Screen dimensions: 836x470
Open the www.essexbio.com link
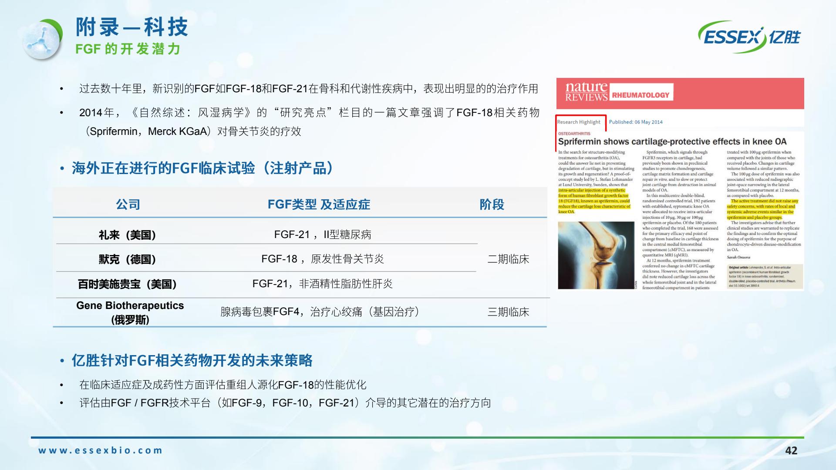click(100, 450)
